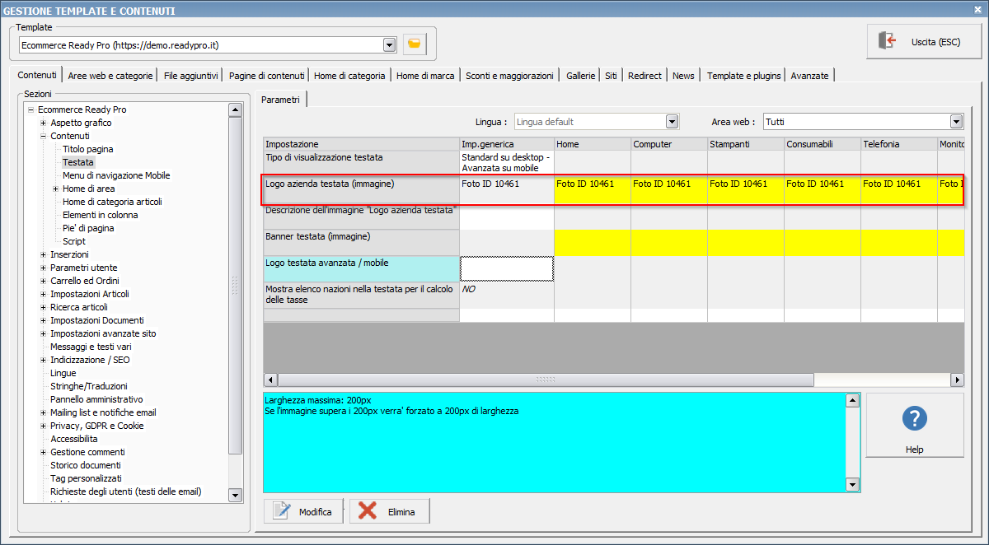Screen dimensions: 989x545
Task: Select Pie' di pagina in tree
Action: (x=88, y=228)
